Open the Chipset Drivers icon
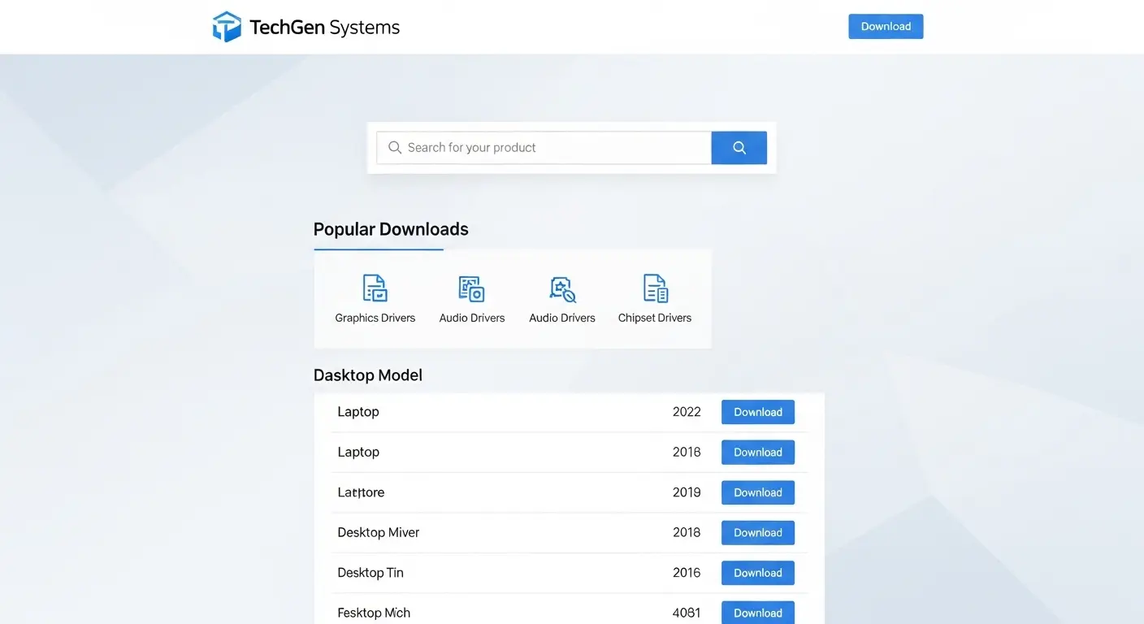1144x624 pixels. (655, 288)
